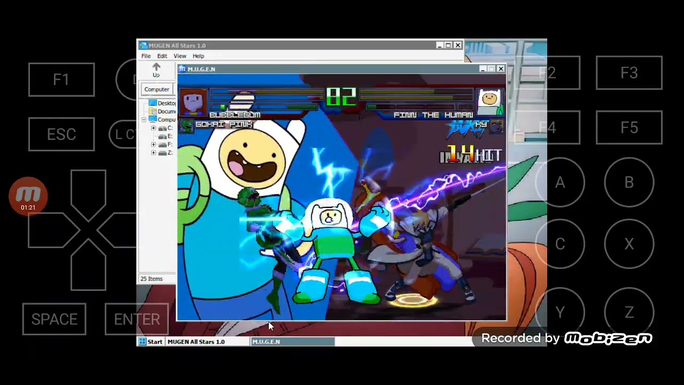Screen dimensions: 684x385
Task: Click the GOKAI PINK name label
Action: click(x=223, y=125)
